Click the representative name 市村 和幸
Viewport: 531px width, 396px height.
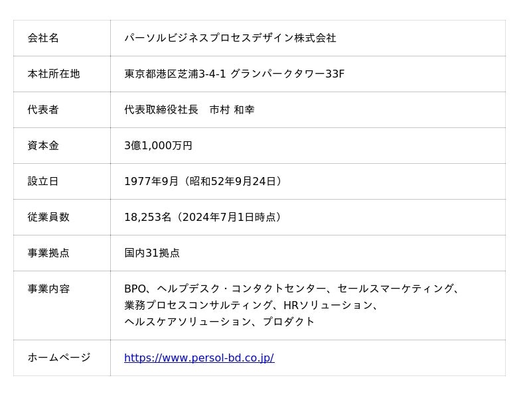click(x=232, y=109)
